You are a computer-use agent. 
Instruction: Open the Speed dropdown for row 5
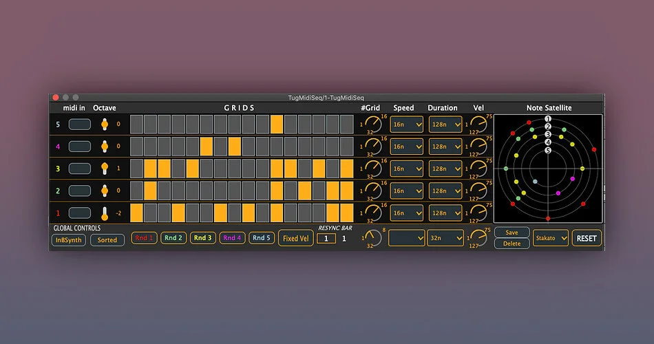coord(407,125)
